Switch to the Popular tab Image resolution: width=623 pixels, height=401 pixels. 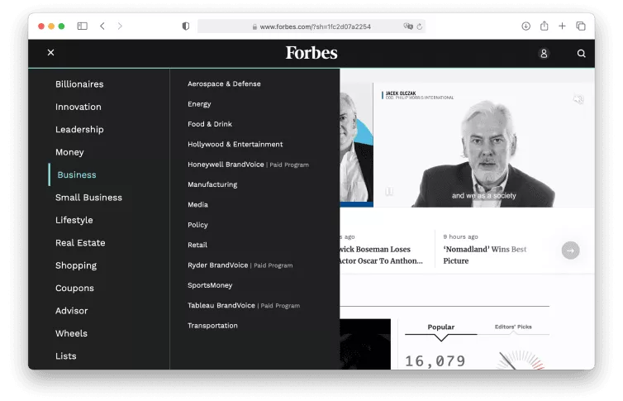pos(440,327)
